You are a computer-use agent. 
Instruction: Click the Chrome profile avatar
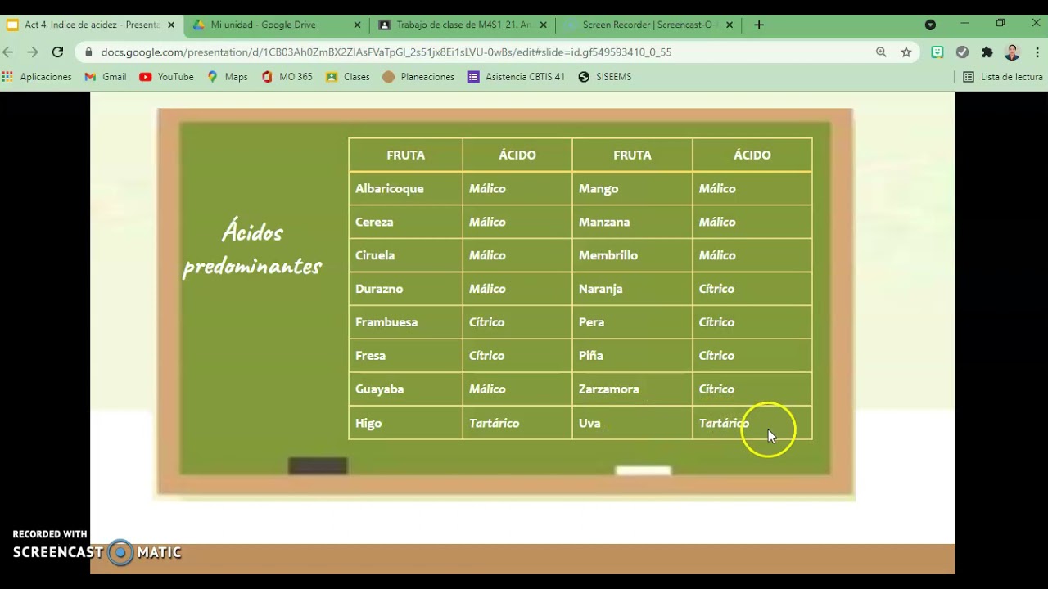point(1012,52)
